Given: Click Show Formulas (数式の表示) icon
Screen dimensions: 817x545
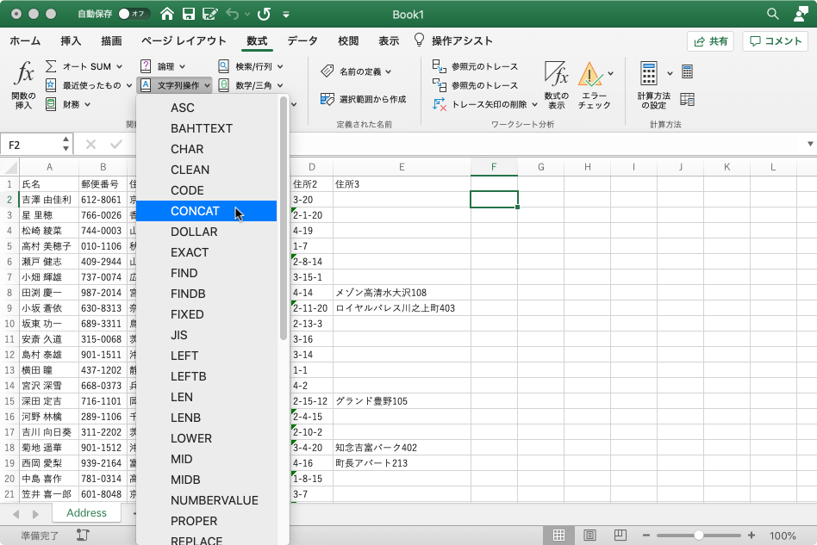Looking at the screenshot, I should tap(556, 73).
